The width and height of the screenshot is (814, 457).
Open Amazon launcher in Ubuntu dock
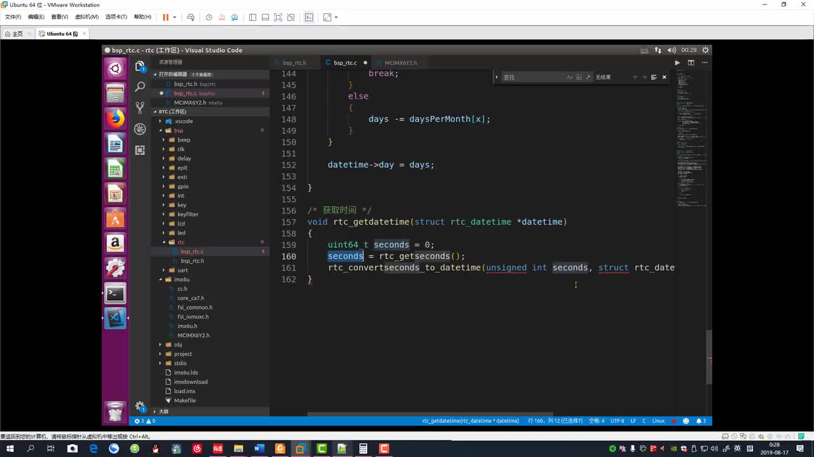click(x=115, y=243)
